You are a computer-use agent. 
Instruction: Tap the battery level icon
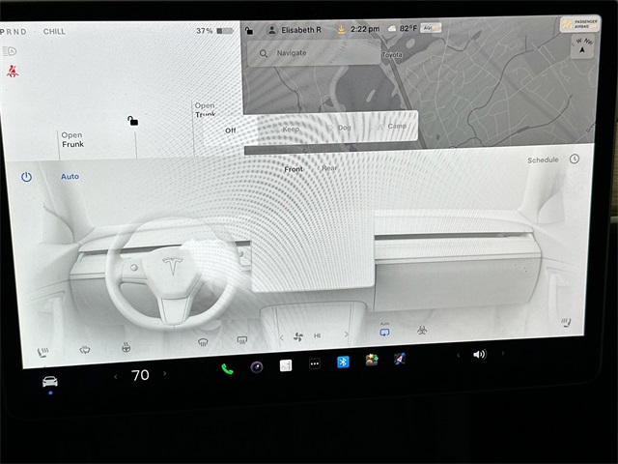coord(225,31)
